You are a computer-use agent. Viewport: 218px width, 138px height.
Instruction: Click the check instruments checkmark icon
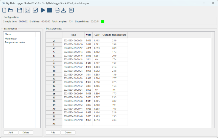click(35, 10)
